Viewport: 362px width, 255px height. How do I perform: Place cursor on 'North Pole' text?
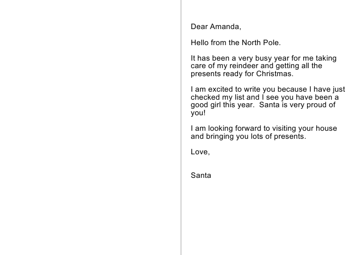[260, 43]
